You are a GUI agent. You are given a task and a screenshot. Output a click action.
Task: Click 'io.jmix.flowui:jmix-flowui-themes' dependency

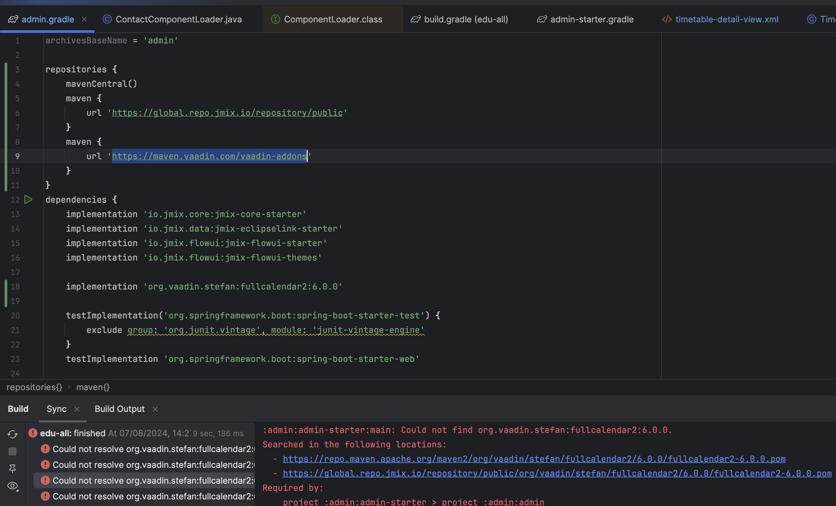(x=233, y=258)
